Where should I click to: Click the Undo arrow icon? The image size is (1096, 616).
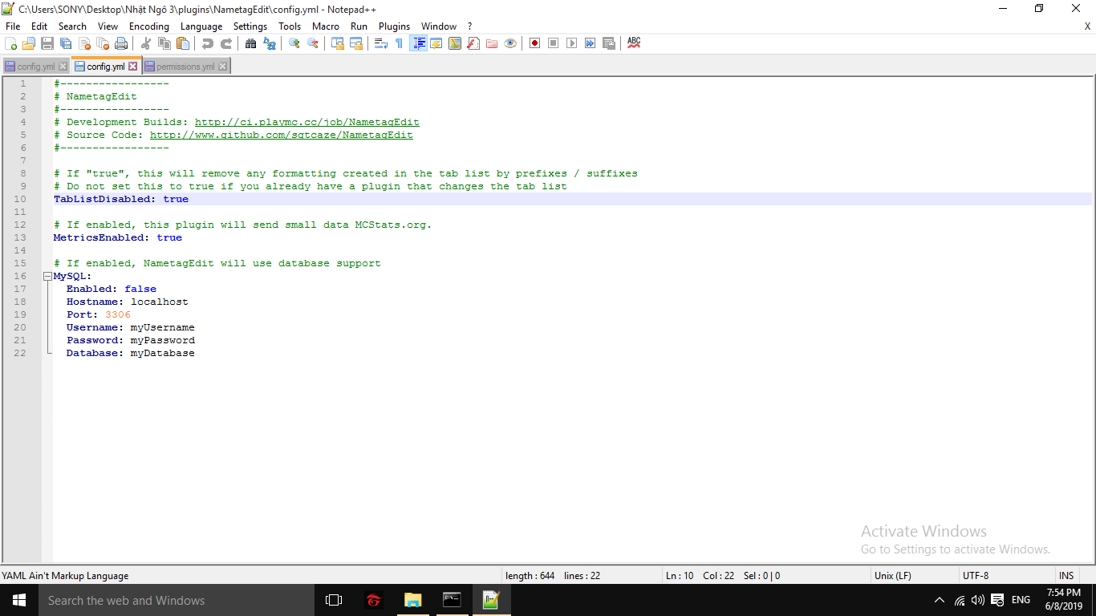[208, 43]
